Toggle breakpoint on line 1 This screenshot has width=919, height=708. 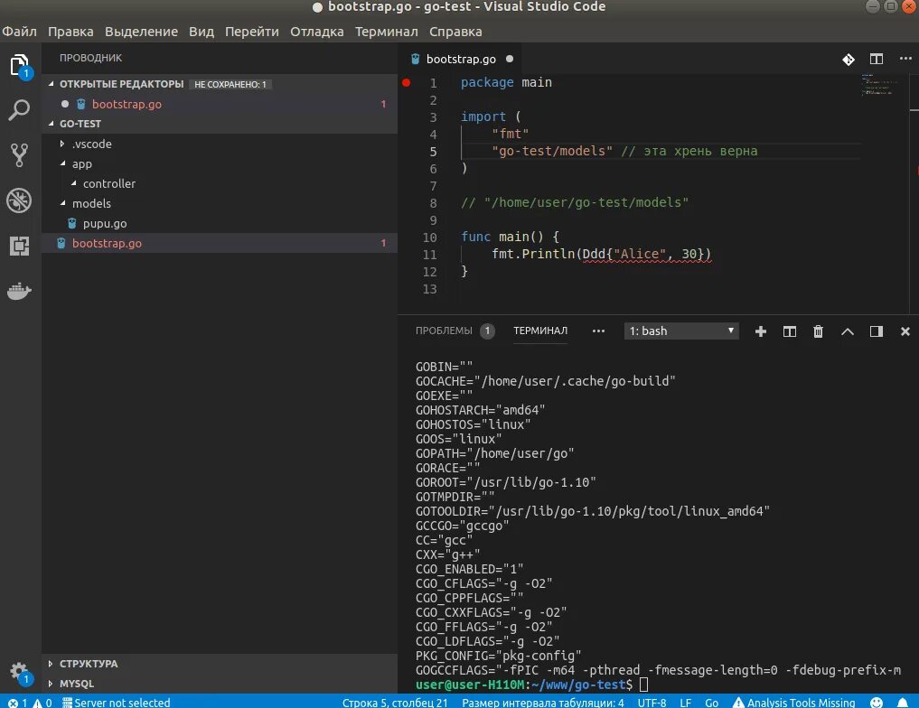[406, 82]
